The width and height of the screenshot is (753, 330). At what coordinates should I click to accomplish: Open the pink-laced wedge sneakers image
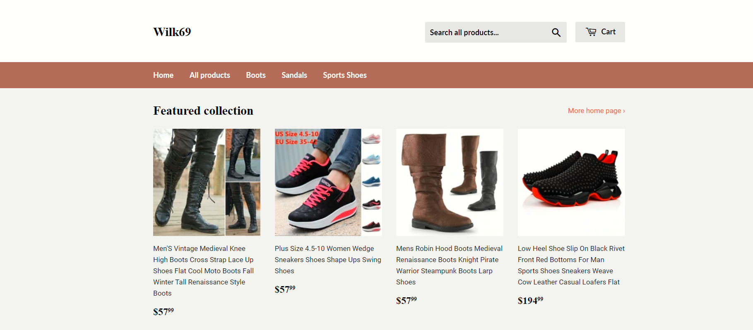coord(328,182)
